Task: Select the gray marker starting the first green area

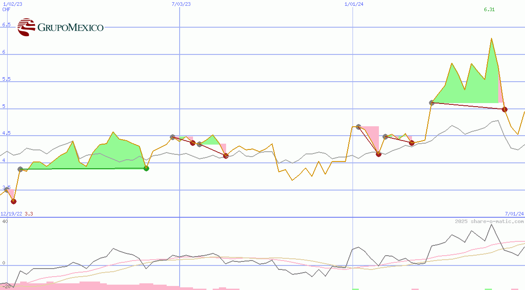Action: pyautogui.click(x=20, y=169)
